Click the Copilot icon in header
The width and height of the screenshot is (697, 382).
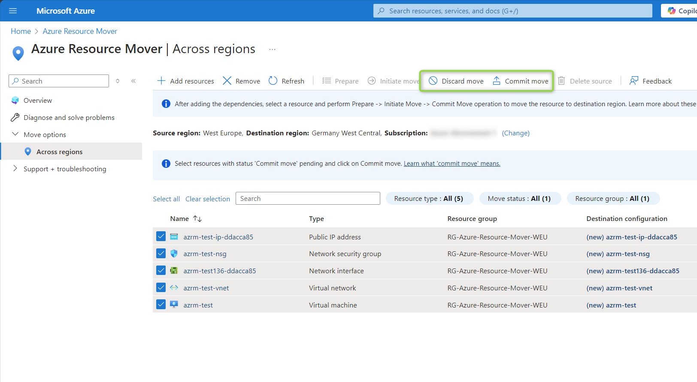671,11
